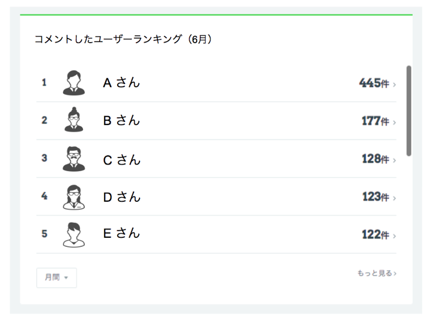Select D さん's glasses avatar icon
425x319 pixels.
(x=74, y=197)
